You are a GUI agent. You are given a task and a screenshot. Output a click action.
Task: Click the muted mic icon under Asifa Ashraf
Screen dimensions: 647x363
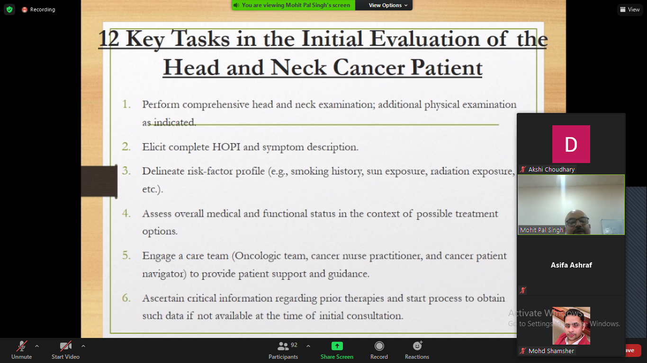click(x=523, y=290)
